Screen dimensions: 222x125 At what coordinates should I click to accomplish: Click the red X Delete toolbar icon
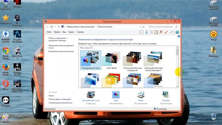tap(161, 32)
